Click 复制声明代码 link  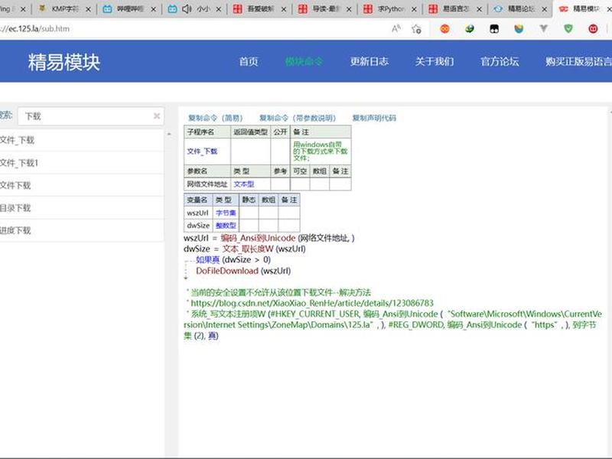tap(374, 118)
